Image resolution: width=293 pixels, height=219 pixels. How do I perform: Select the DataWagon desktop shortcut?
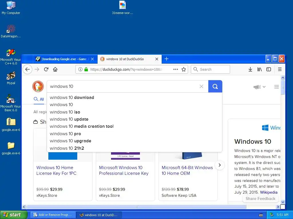(11, 31)
